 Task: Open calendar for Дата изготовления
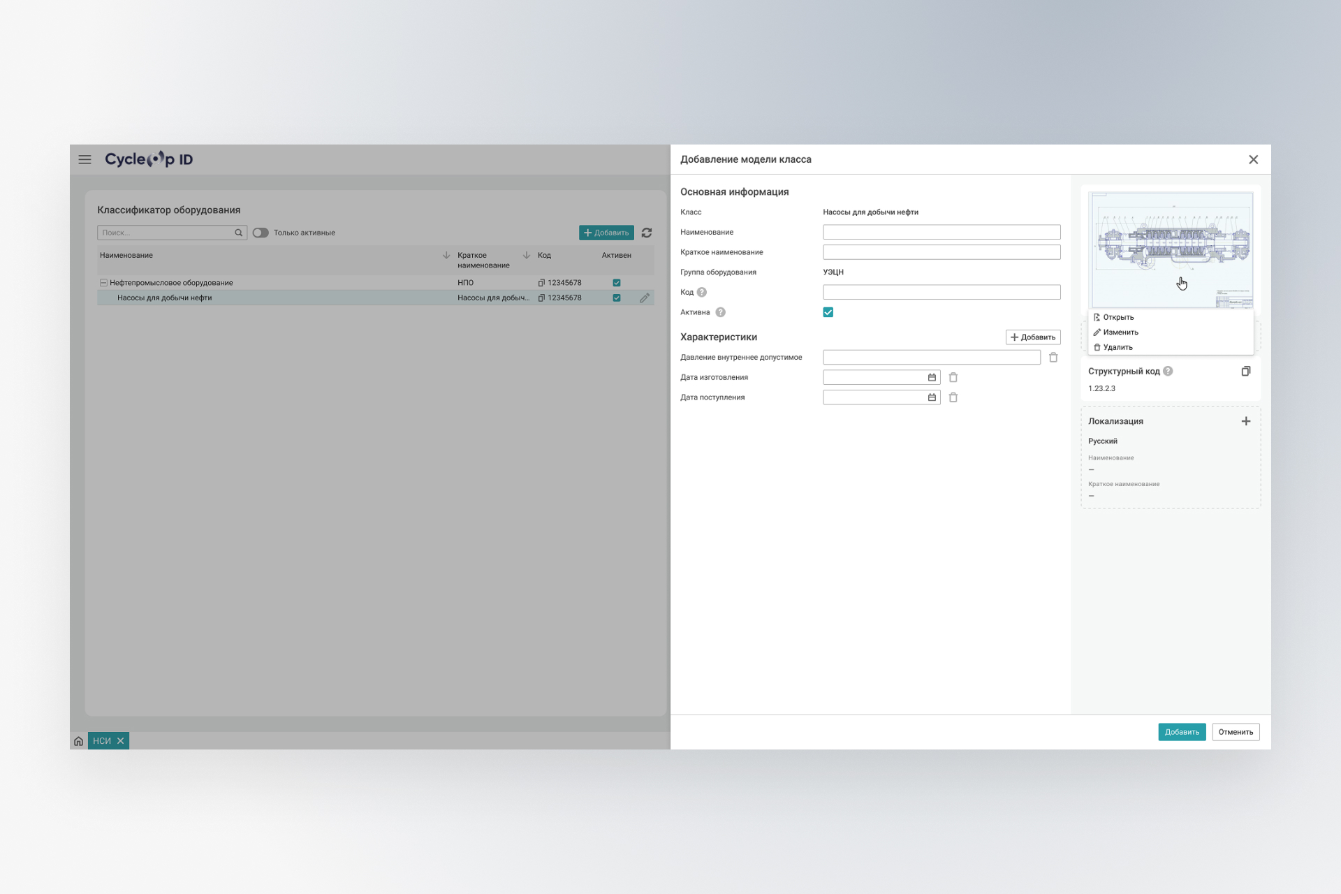[932, 377]
